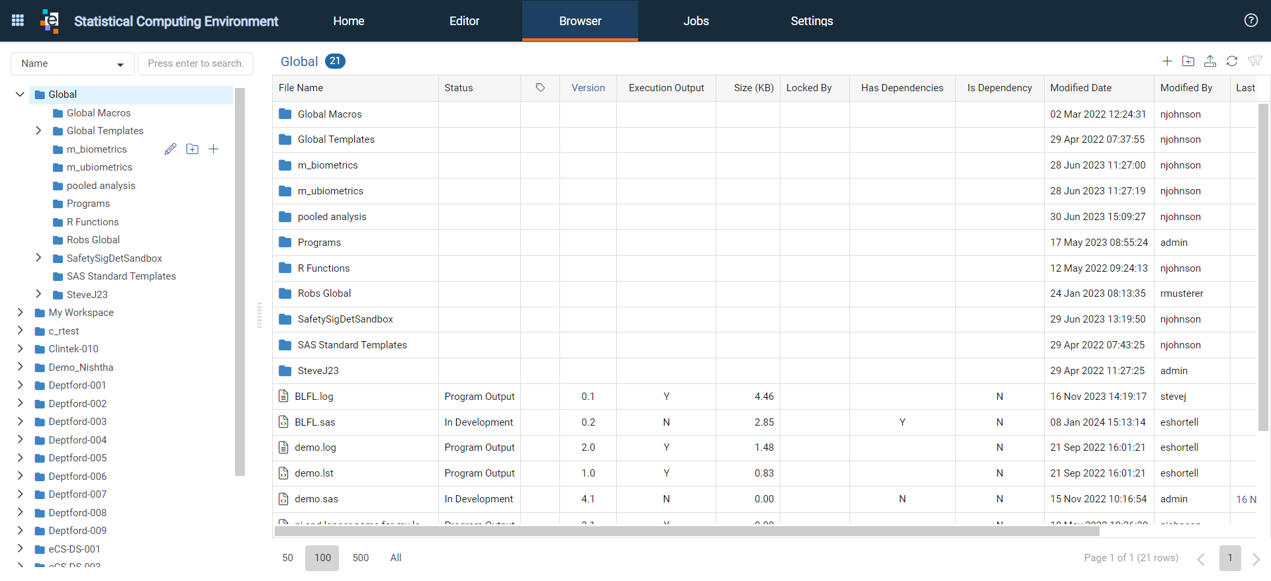This screenshot has width=1271, height=581.
Task: Expand the c_rtest tree node
Action: [x=20, y=331]
